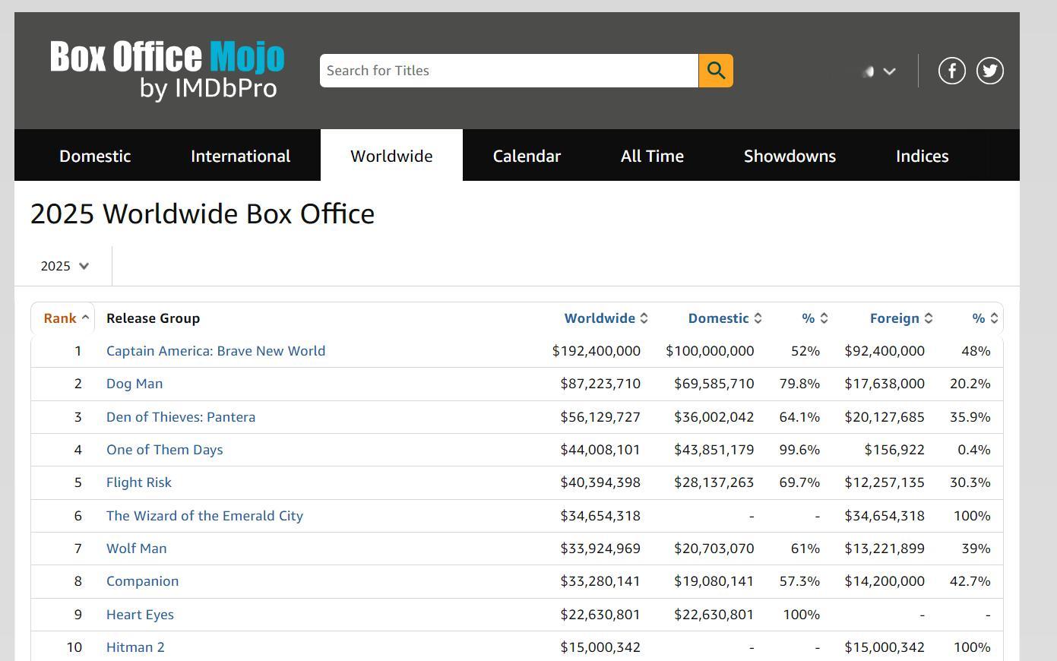
Task: Select the Worldwide tab
Action: [391, 156]
